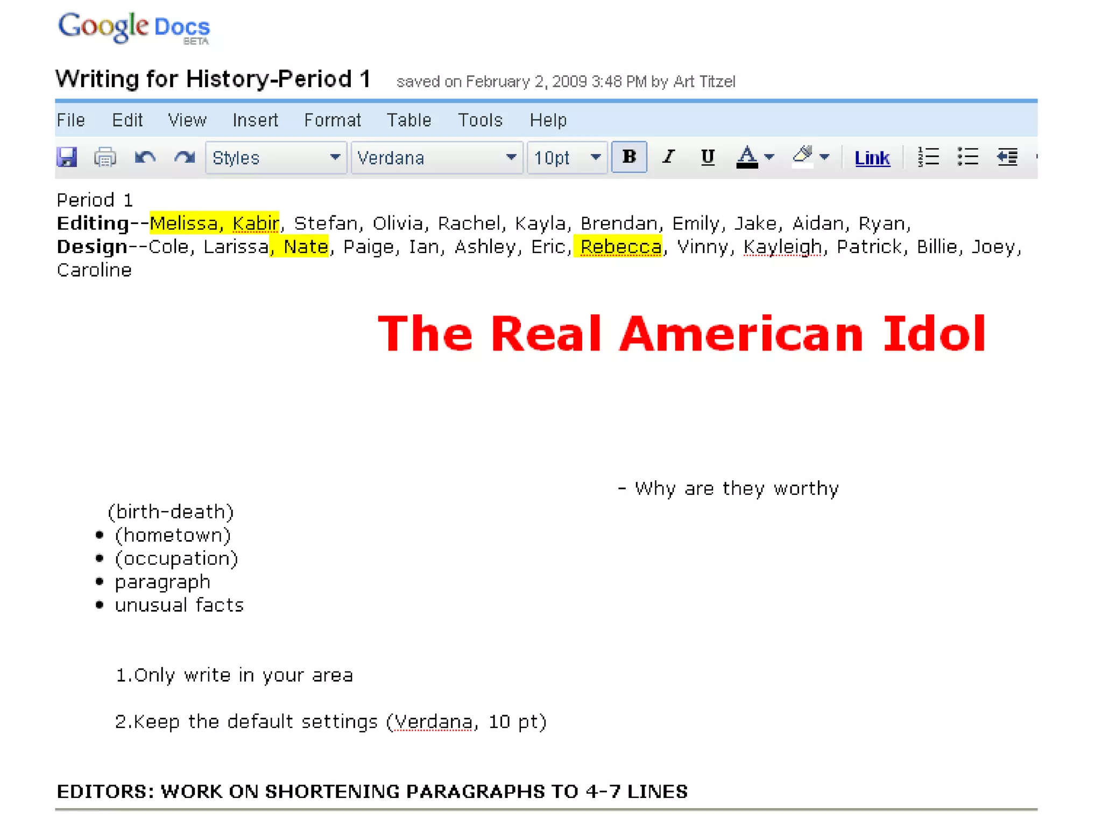The width and height of the screenshot is (1102, 827).
Task: Click The Real American Idol heading text
Action: (681, 334)
